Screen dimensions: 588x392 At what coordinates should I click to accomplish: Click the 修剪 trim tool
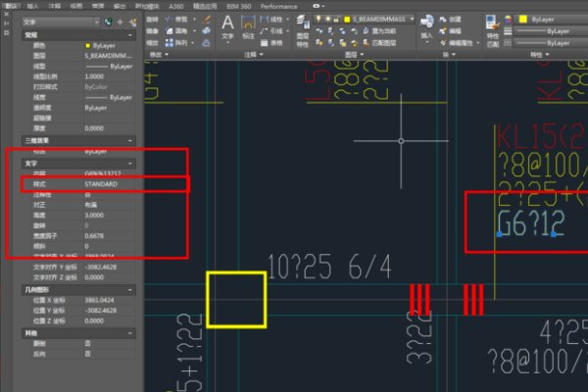177,20
